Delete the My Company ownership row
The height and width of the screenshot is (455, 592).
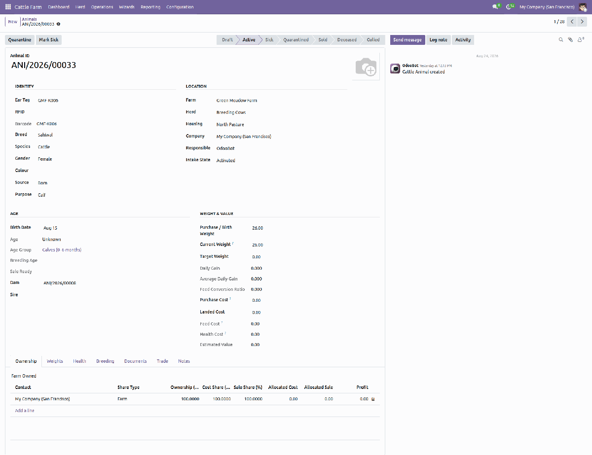pyautogui.click(x=373, y=399)
